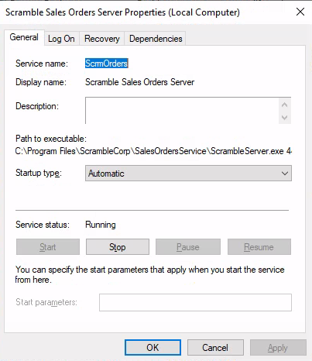This screenshot has height=361, width=312.
Task: Click the Start parameters input field
Action: tap(195, 302)
